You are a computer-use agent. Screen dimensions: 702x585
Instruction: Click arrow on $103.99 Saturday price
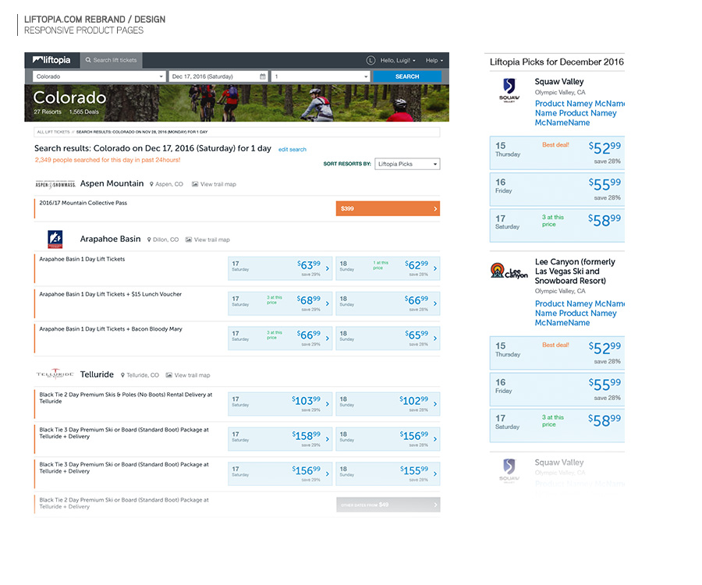pyautogui.click(x=328, y=404)
